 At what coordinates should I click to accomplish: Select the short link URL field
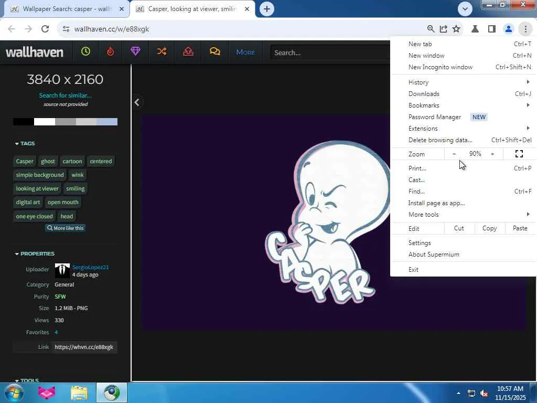tap(84, 347)
